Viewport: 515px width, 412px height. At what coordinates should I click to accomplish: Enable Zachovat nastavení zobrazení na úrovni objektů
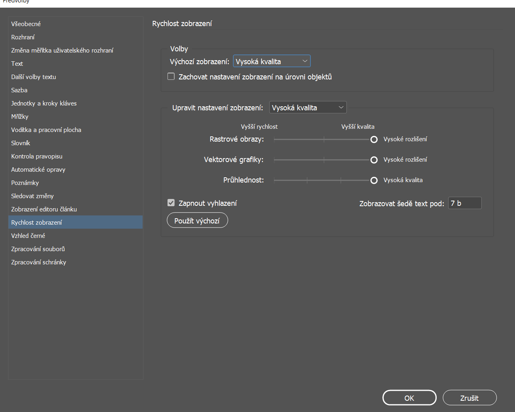coord(171,76)
